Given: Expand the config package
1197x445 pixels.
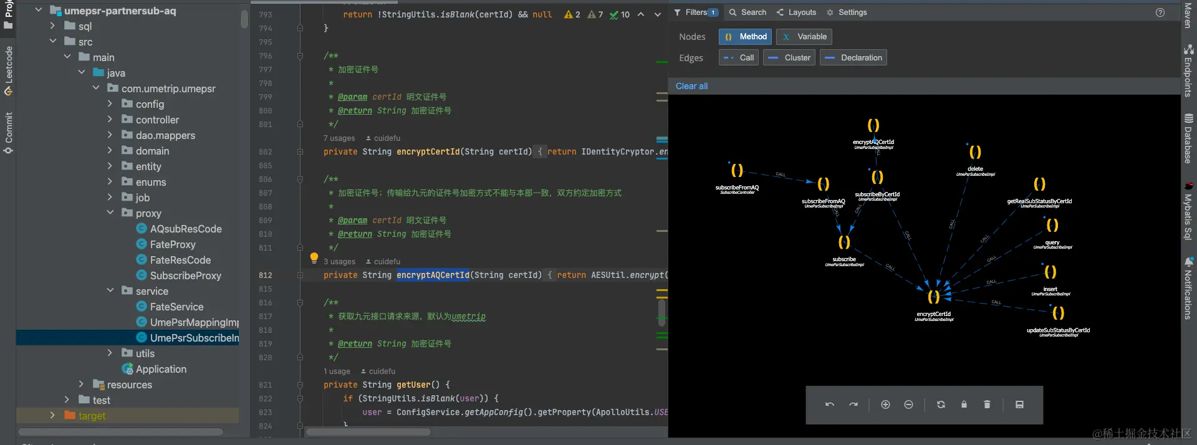Looking at the screenshot, I should pos(110,103).
